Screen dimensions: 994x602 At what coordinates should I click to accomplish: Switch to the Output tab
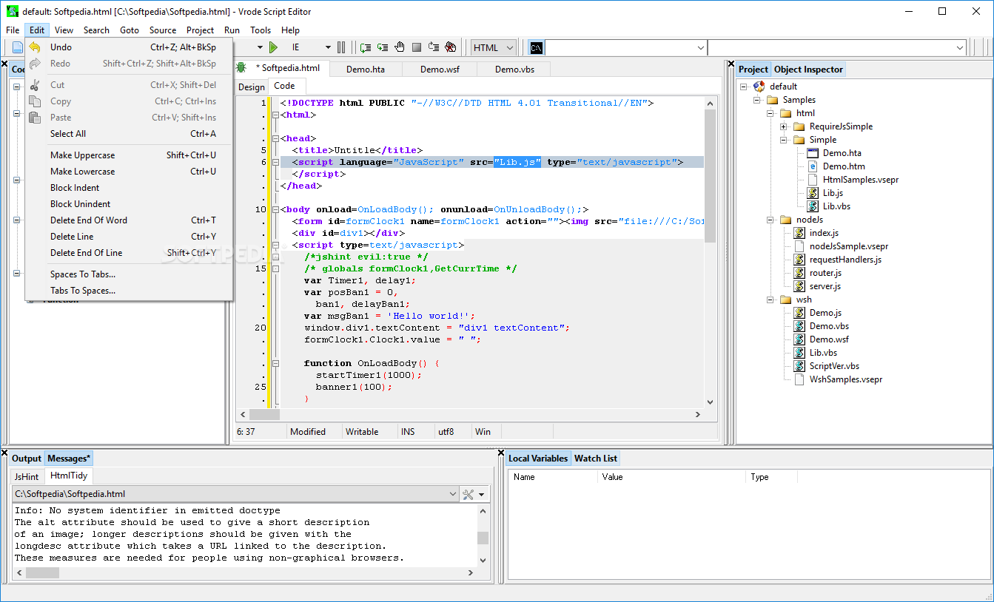[x=27, y=459]
